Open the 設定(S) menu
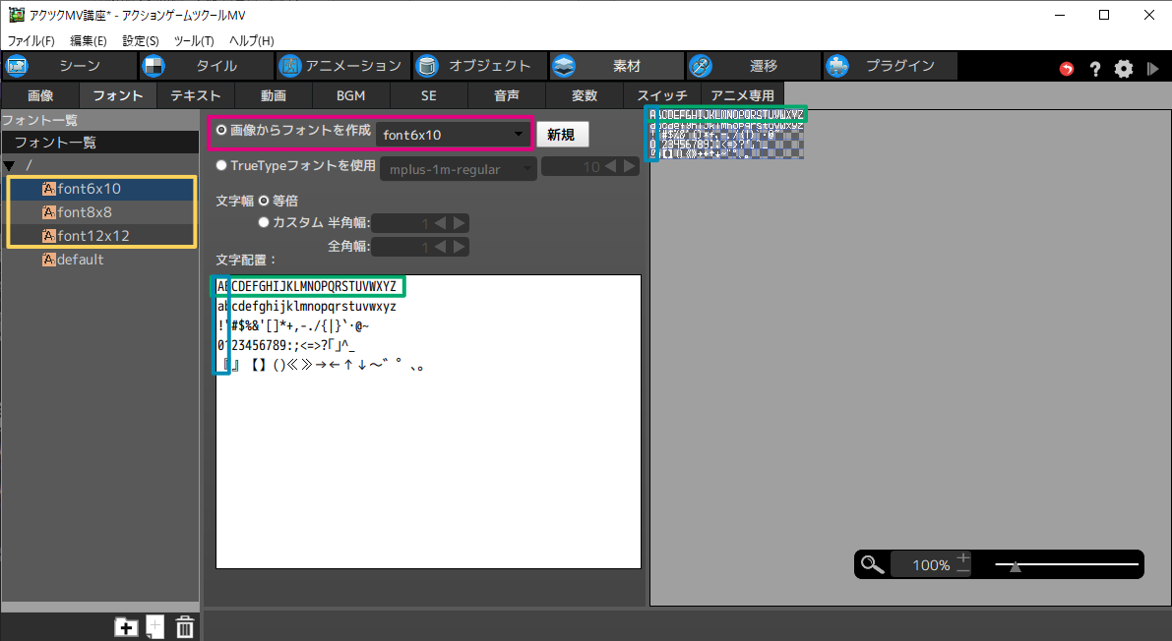Image resolution: width=1172 pixels, height=641 pixels. [x=140, y=40]
